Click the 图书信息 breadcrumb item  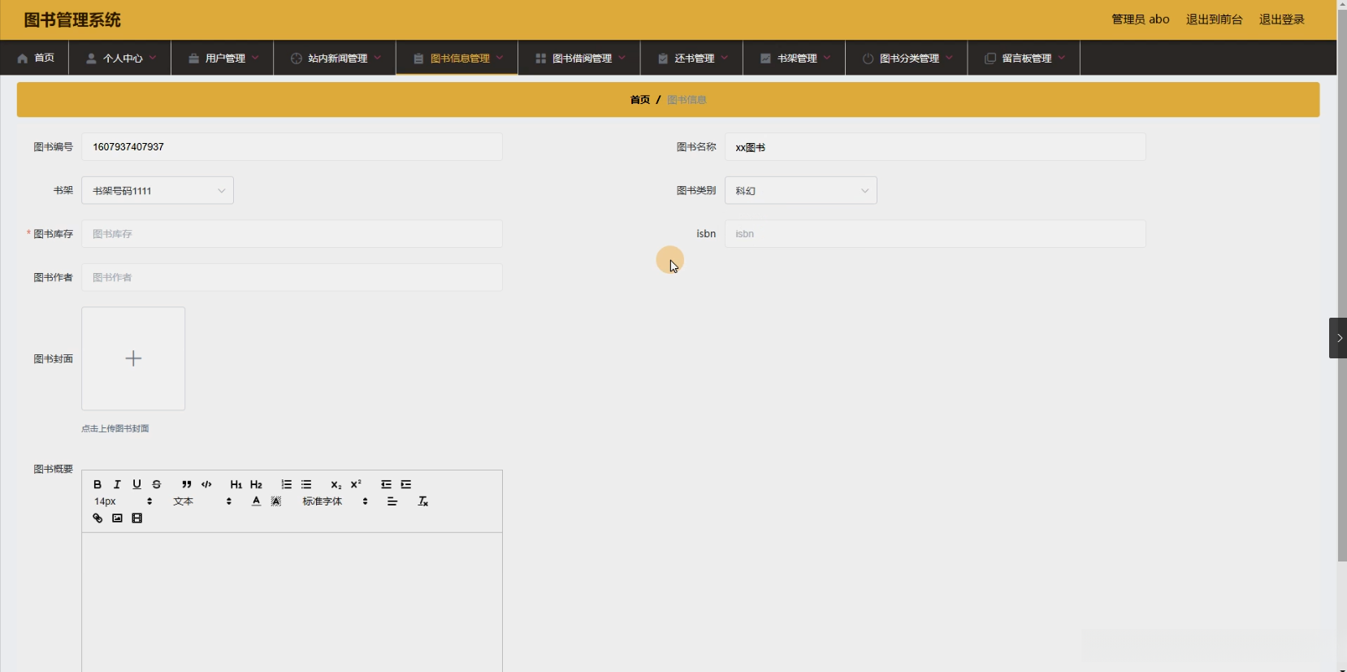point(686,100)
